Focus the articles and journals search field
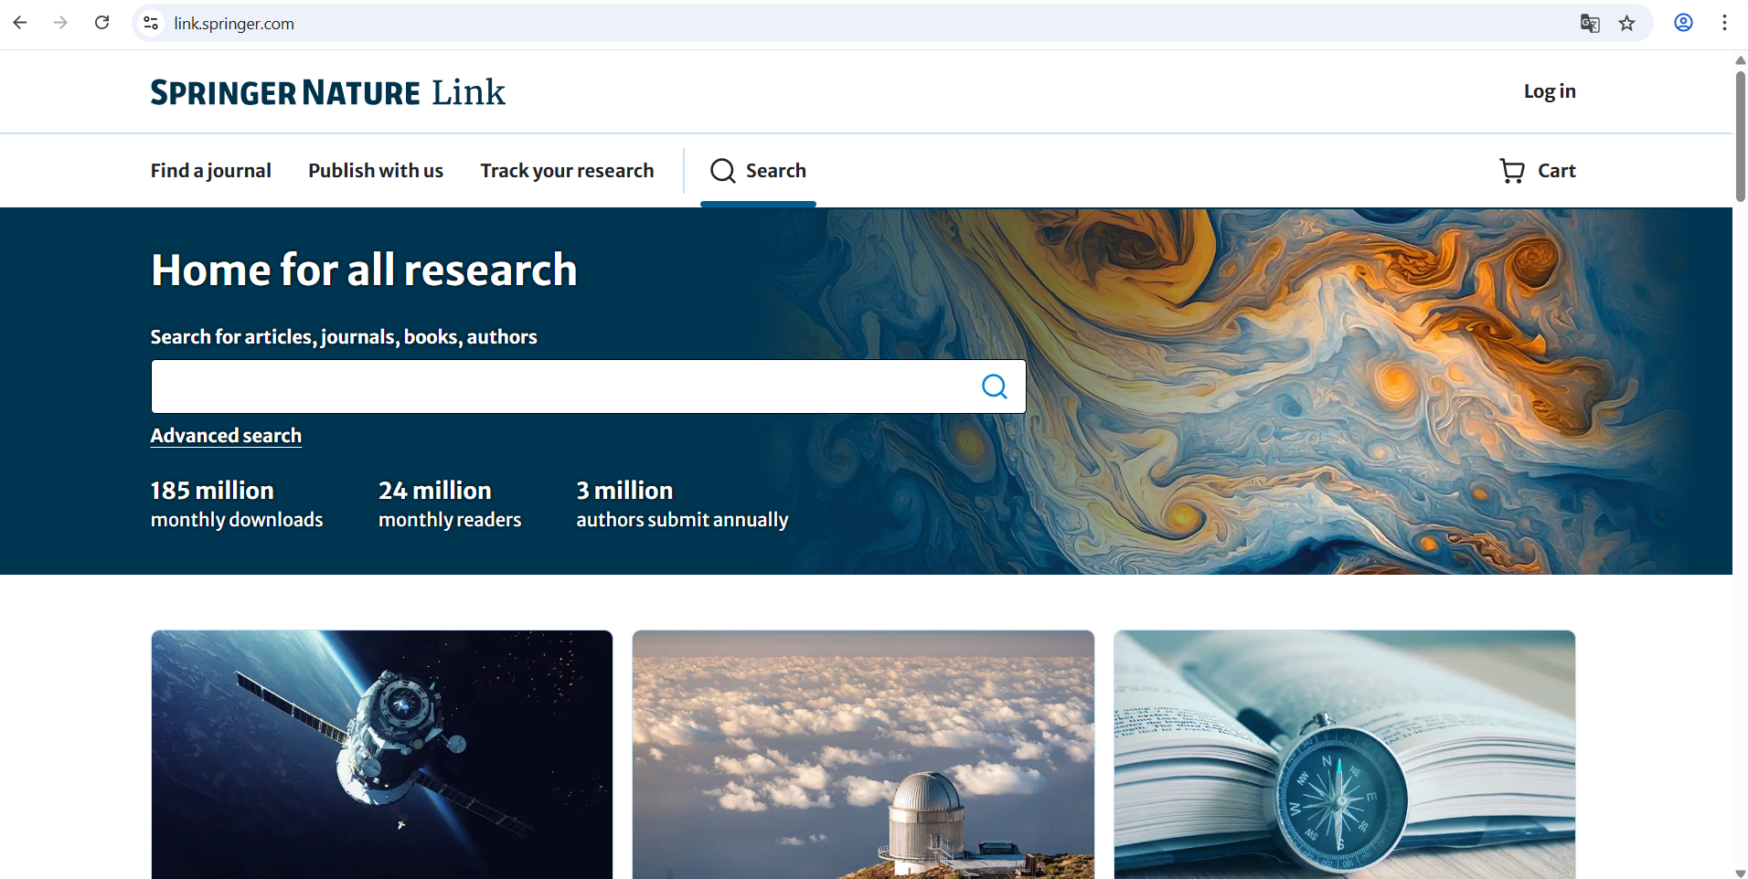The image size is (1748, 879). point(562,387)
